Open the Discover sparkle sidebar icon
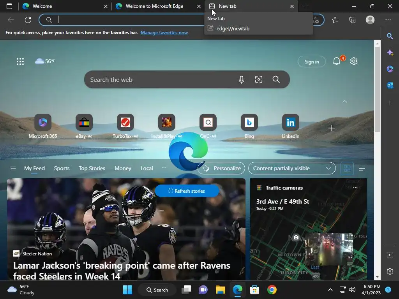The width and height of the screenshot is (399, 299). coord(390,53)
